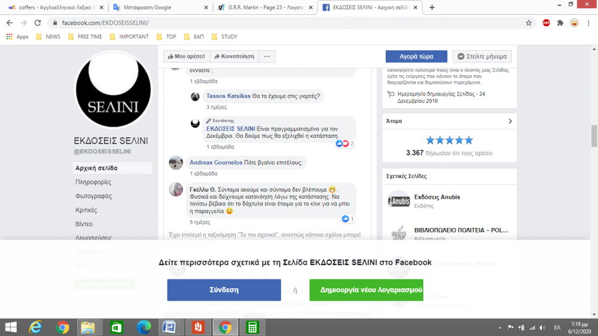The image size is (598, 336).
Task: Open Microsoft Word from taskbar
Action: coord(169,327)
